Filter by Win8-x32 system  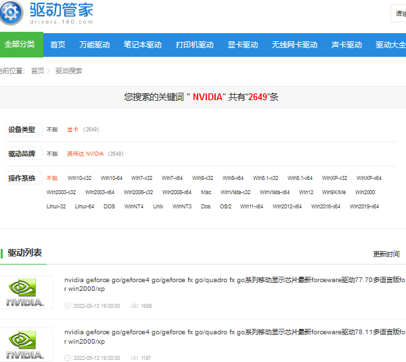coord(202,178)
